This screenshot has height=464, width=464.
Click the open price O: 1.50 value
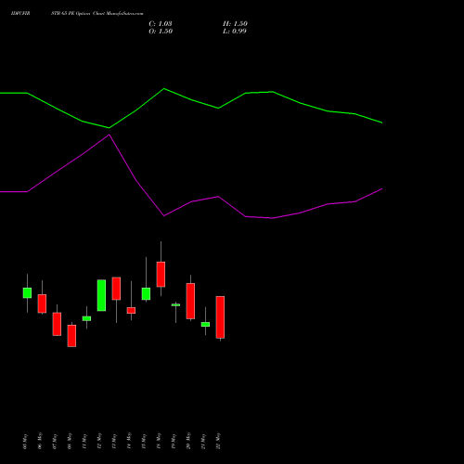click(161, 32)
